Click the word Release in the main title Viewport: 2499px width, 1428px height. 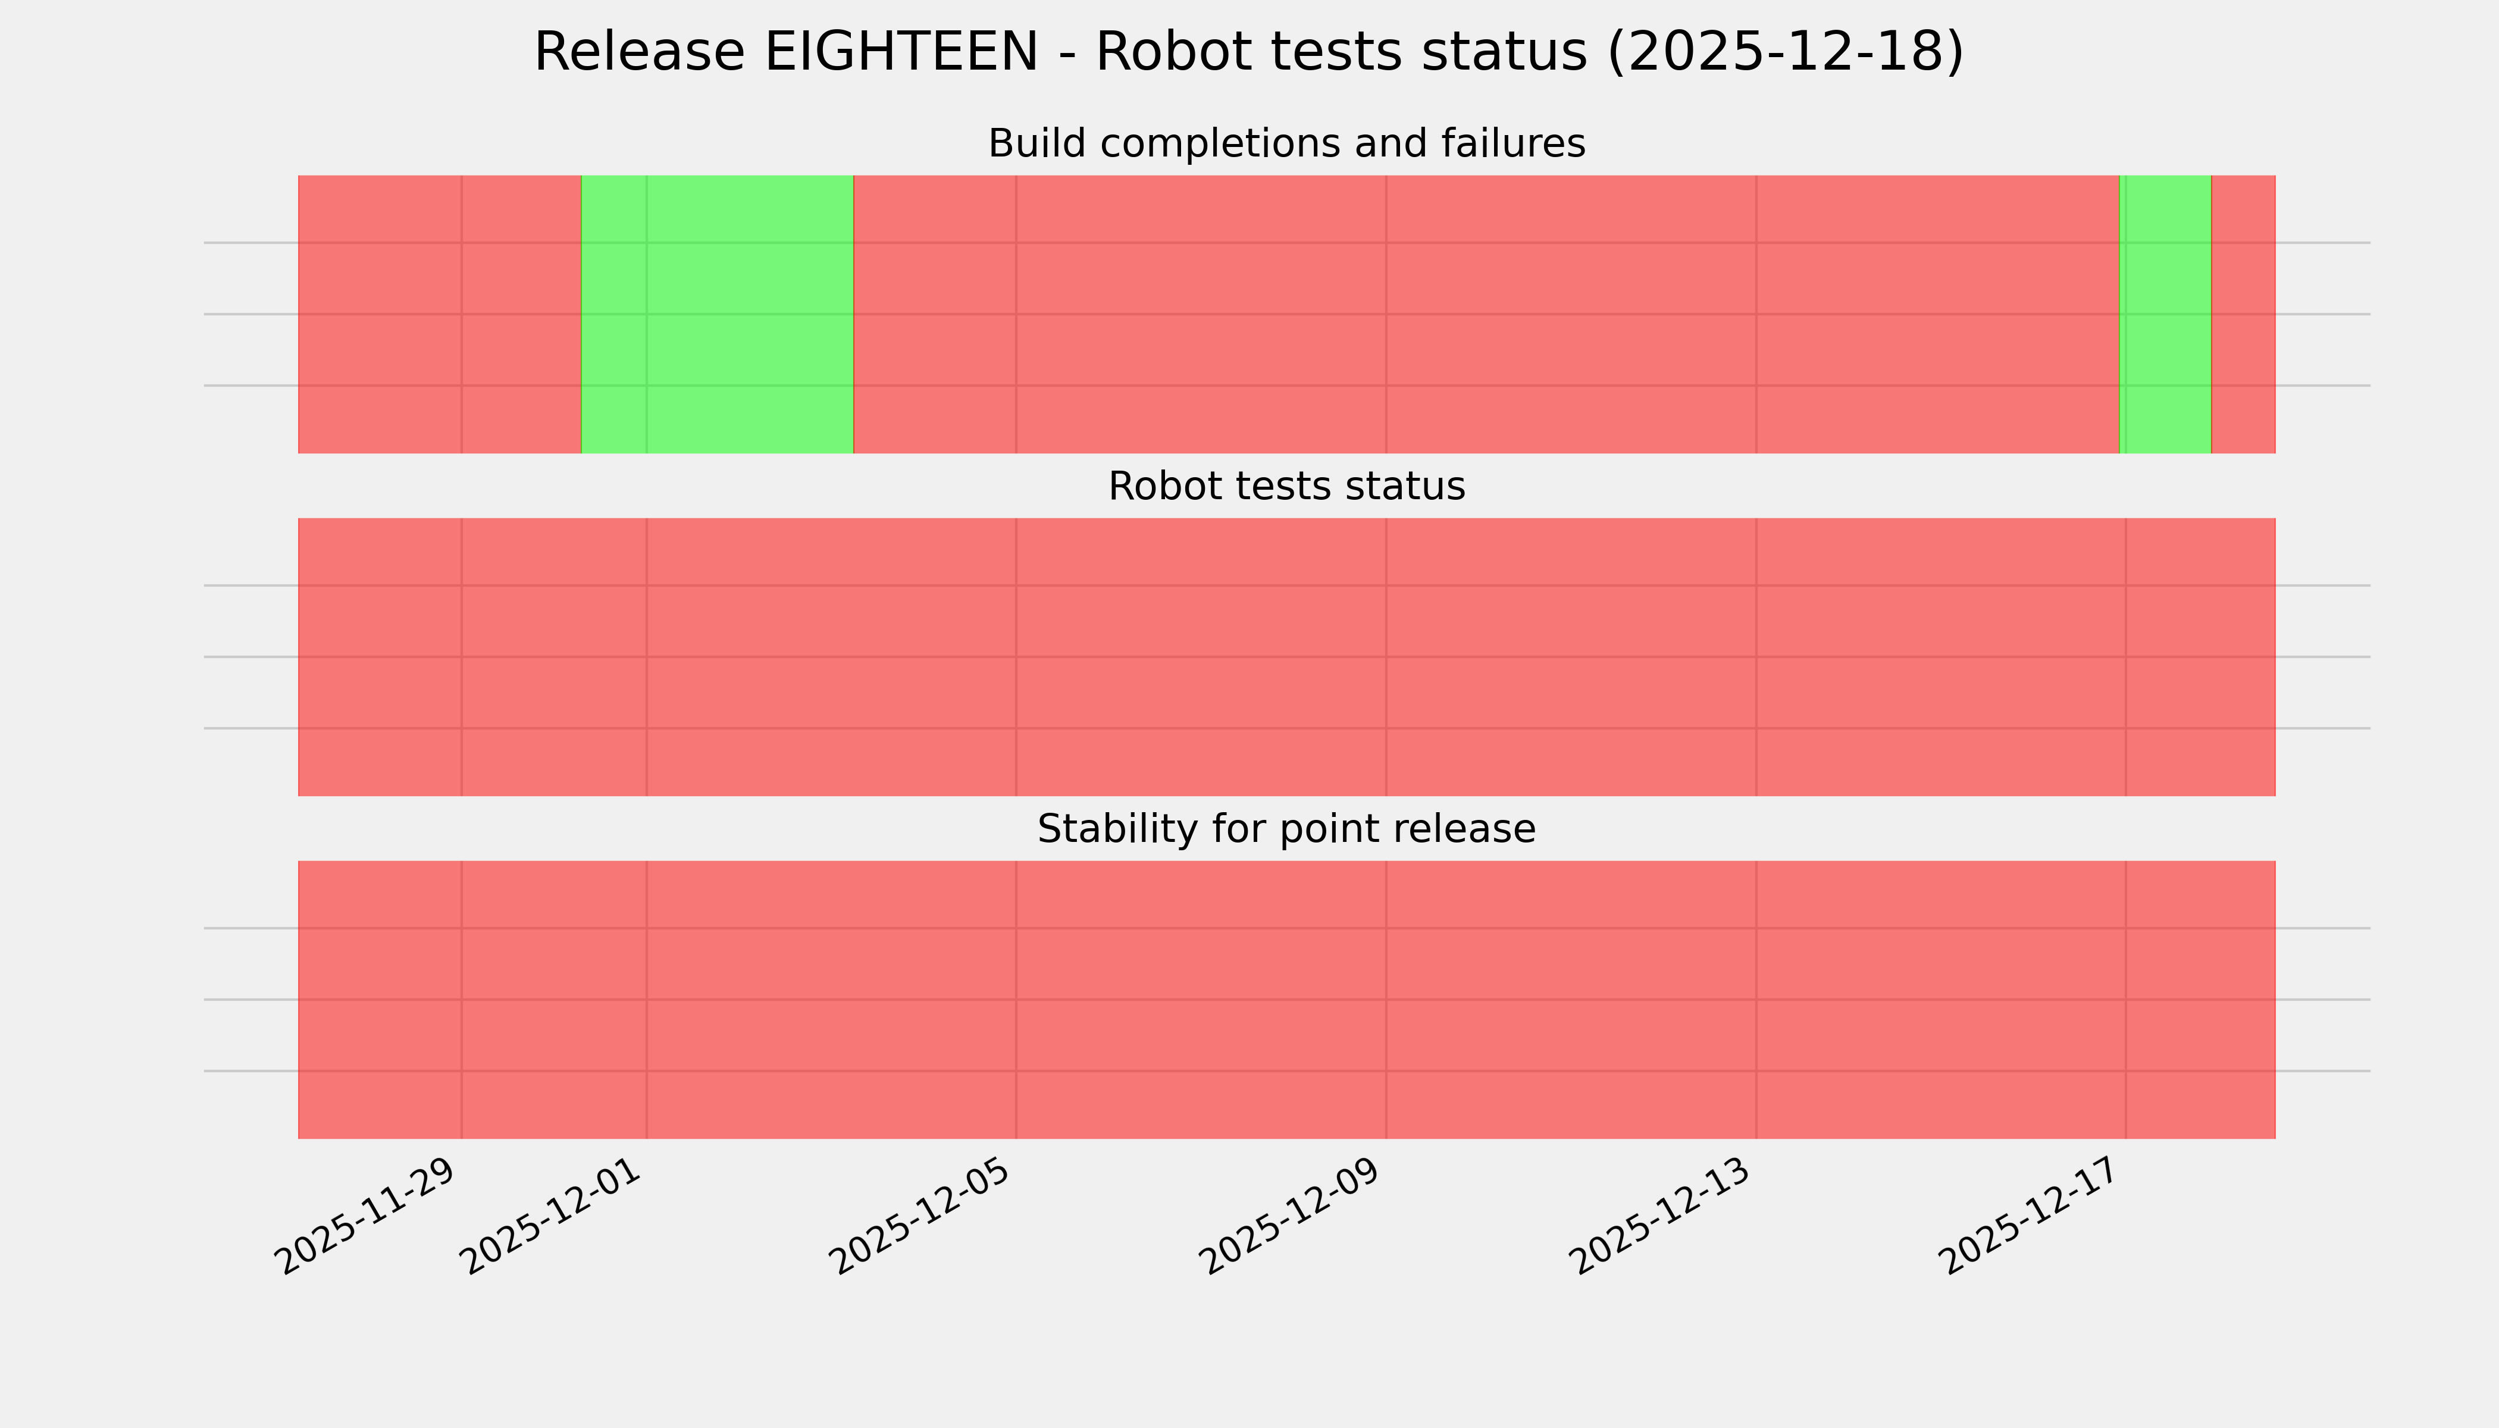coord(638,52)
